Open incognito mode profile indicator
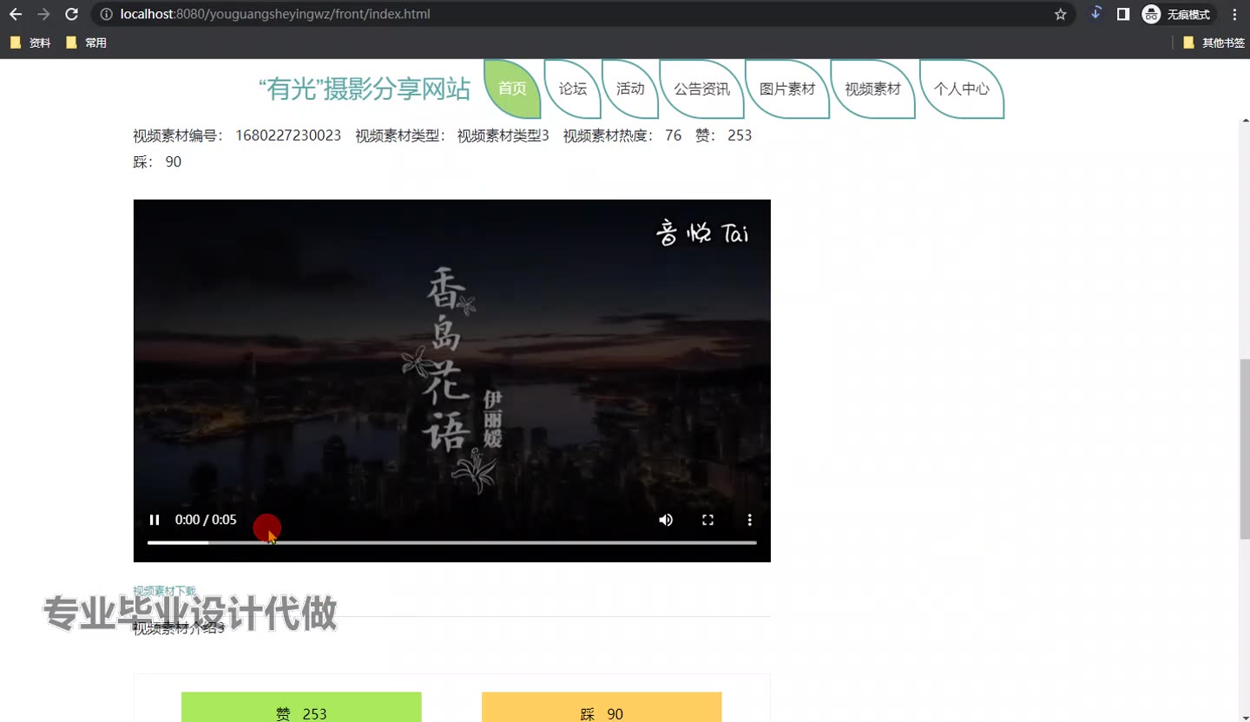 [1177, 14]
